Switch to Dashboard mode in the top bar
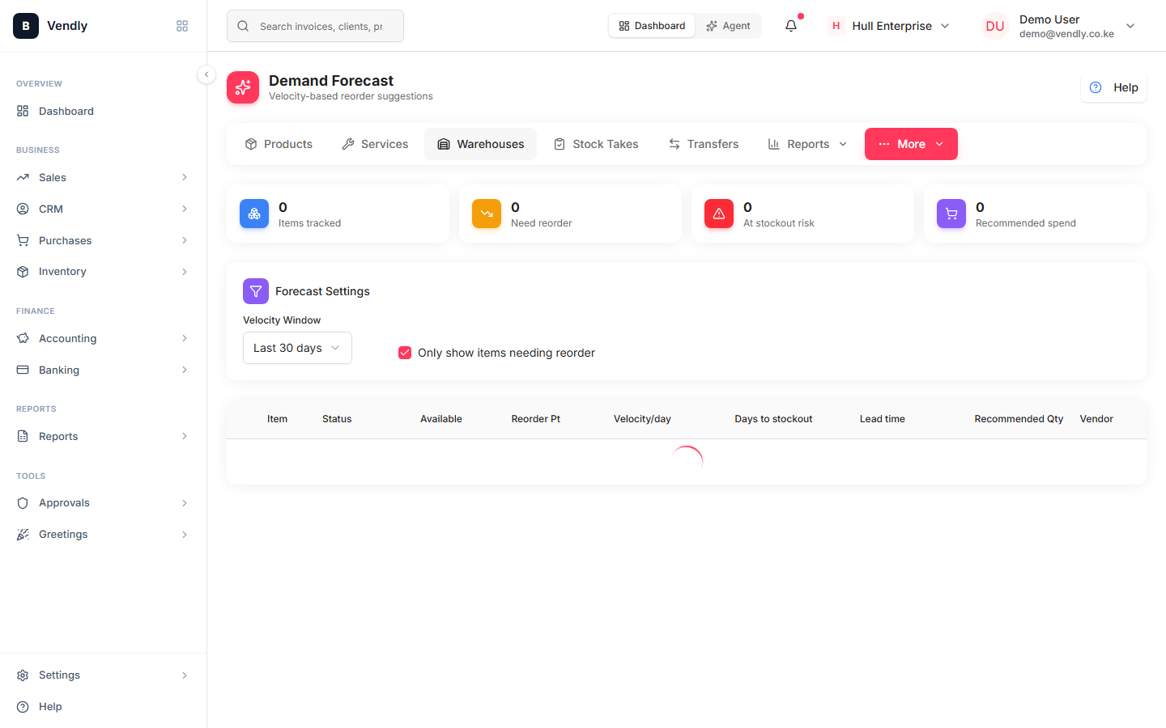The height and width of the screenshot is (728, 1166). 652,26
